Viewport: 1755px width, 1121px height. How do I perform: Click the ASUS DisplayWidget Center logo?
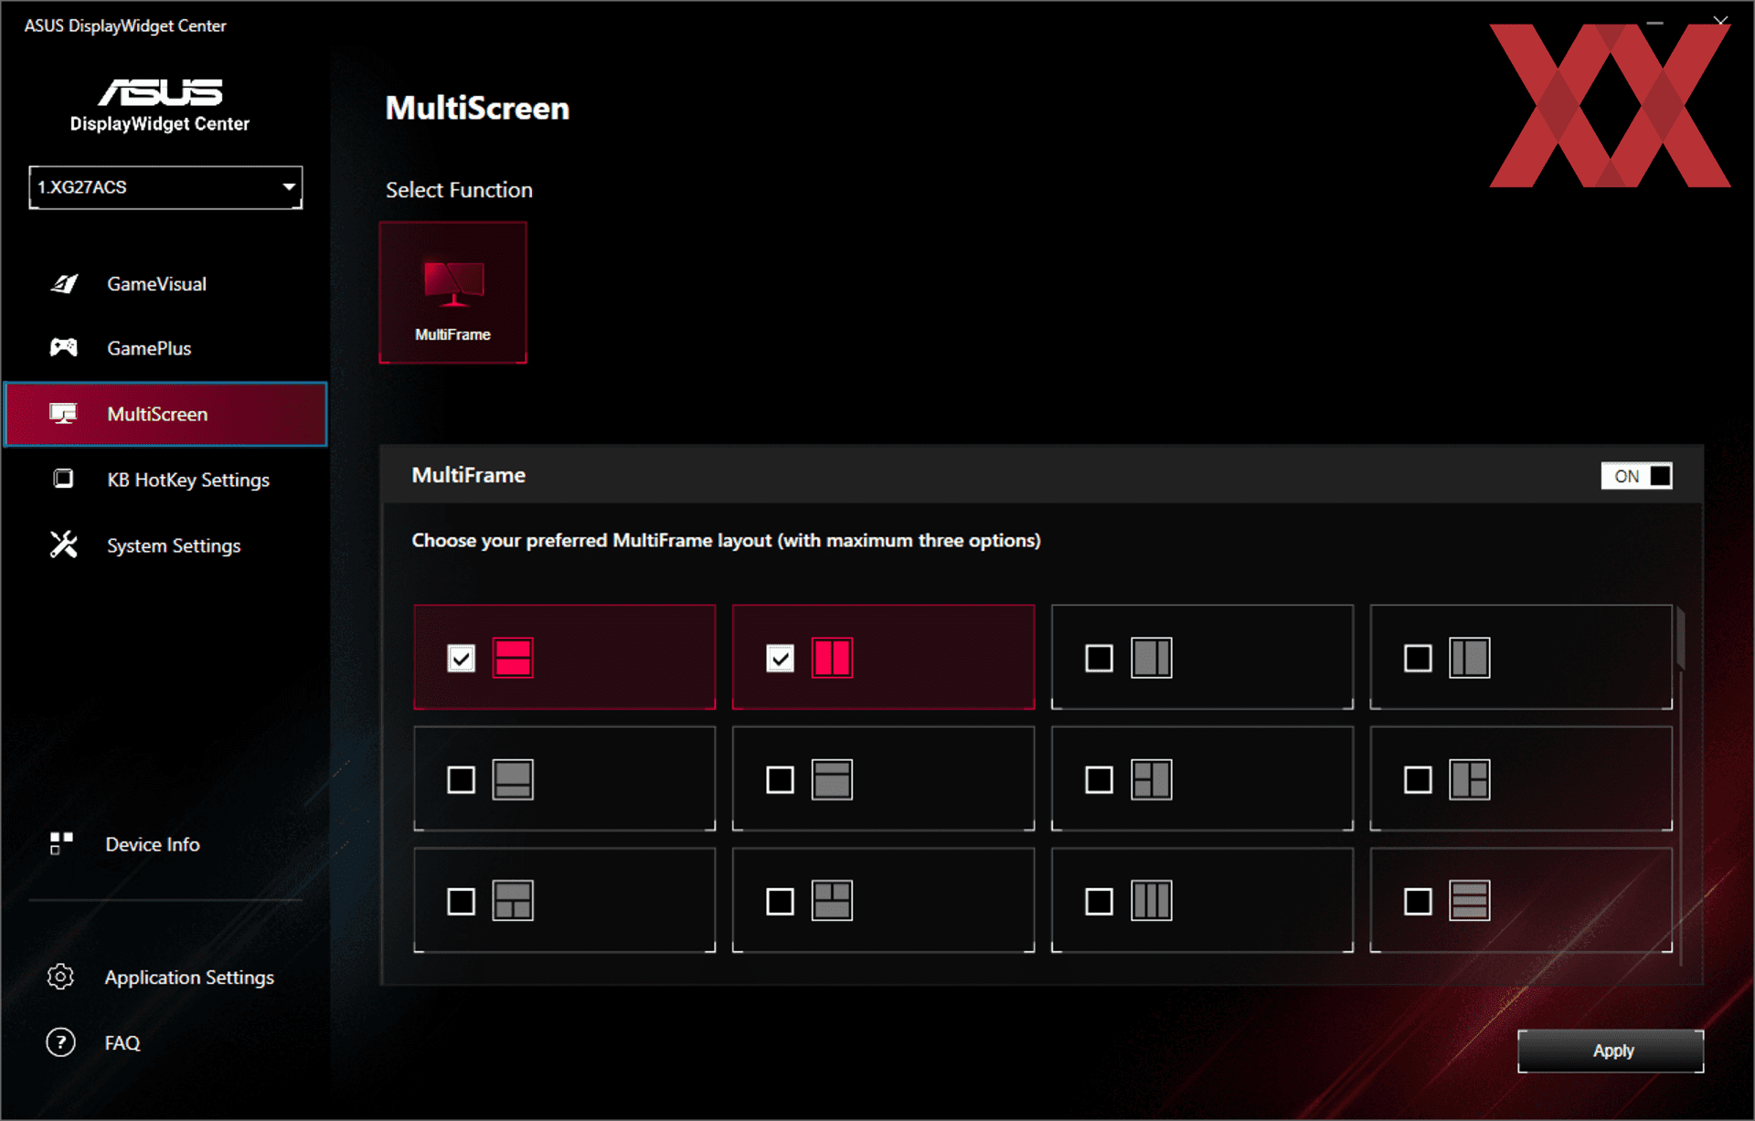(x=160, y=105)
